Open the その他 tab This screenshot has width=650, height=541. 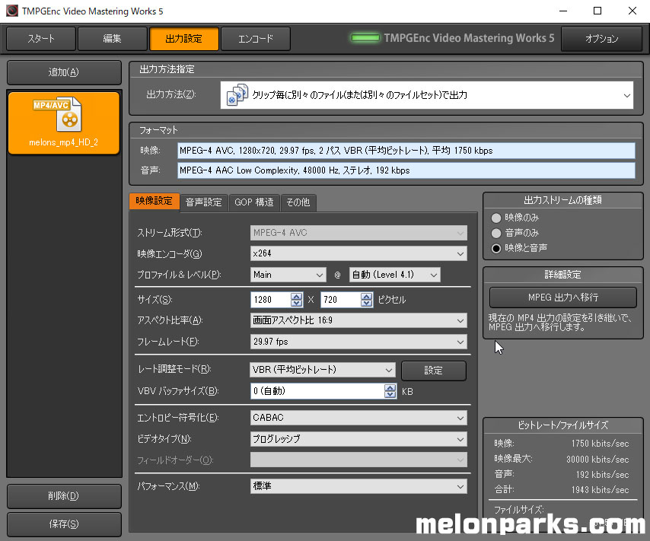298,202
